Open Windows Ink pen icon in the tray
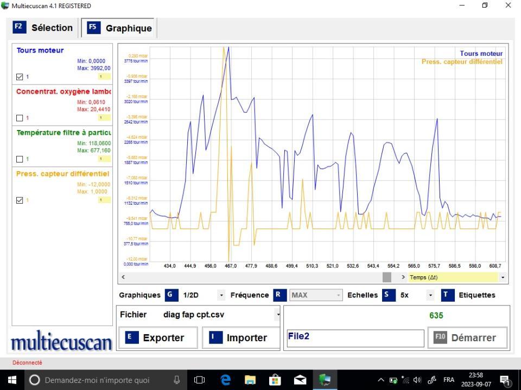 (x=431, y=380)
